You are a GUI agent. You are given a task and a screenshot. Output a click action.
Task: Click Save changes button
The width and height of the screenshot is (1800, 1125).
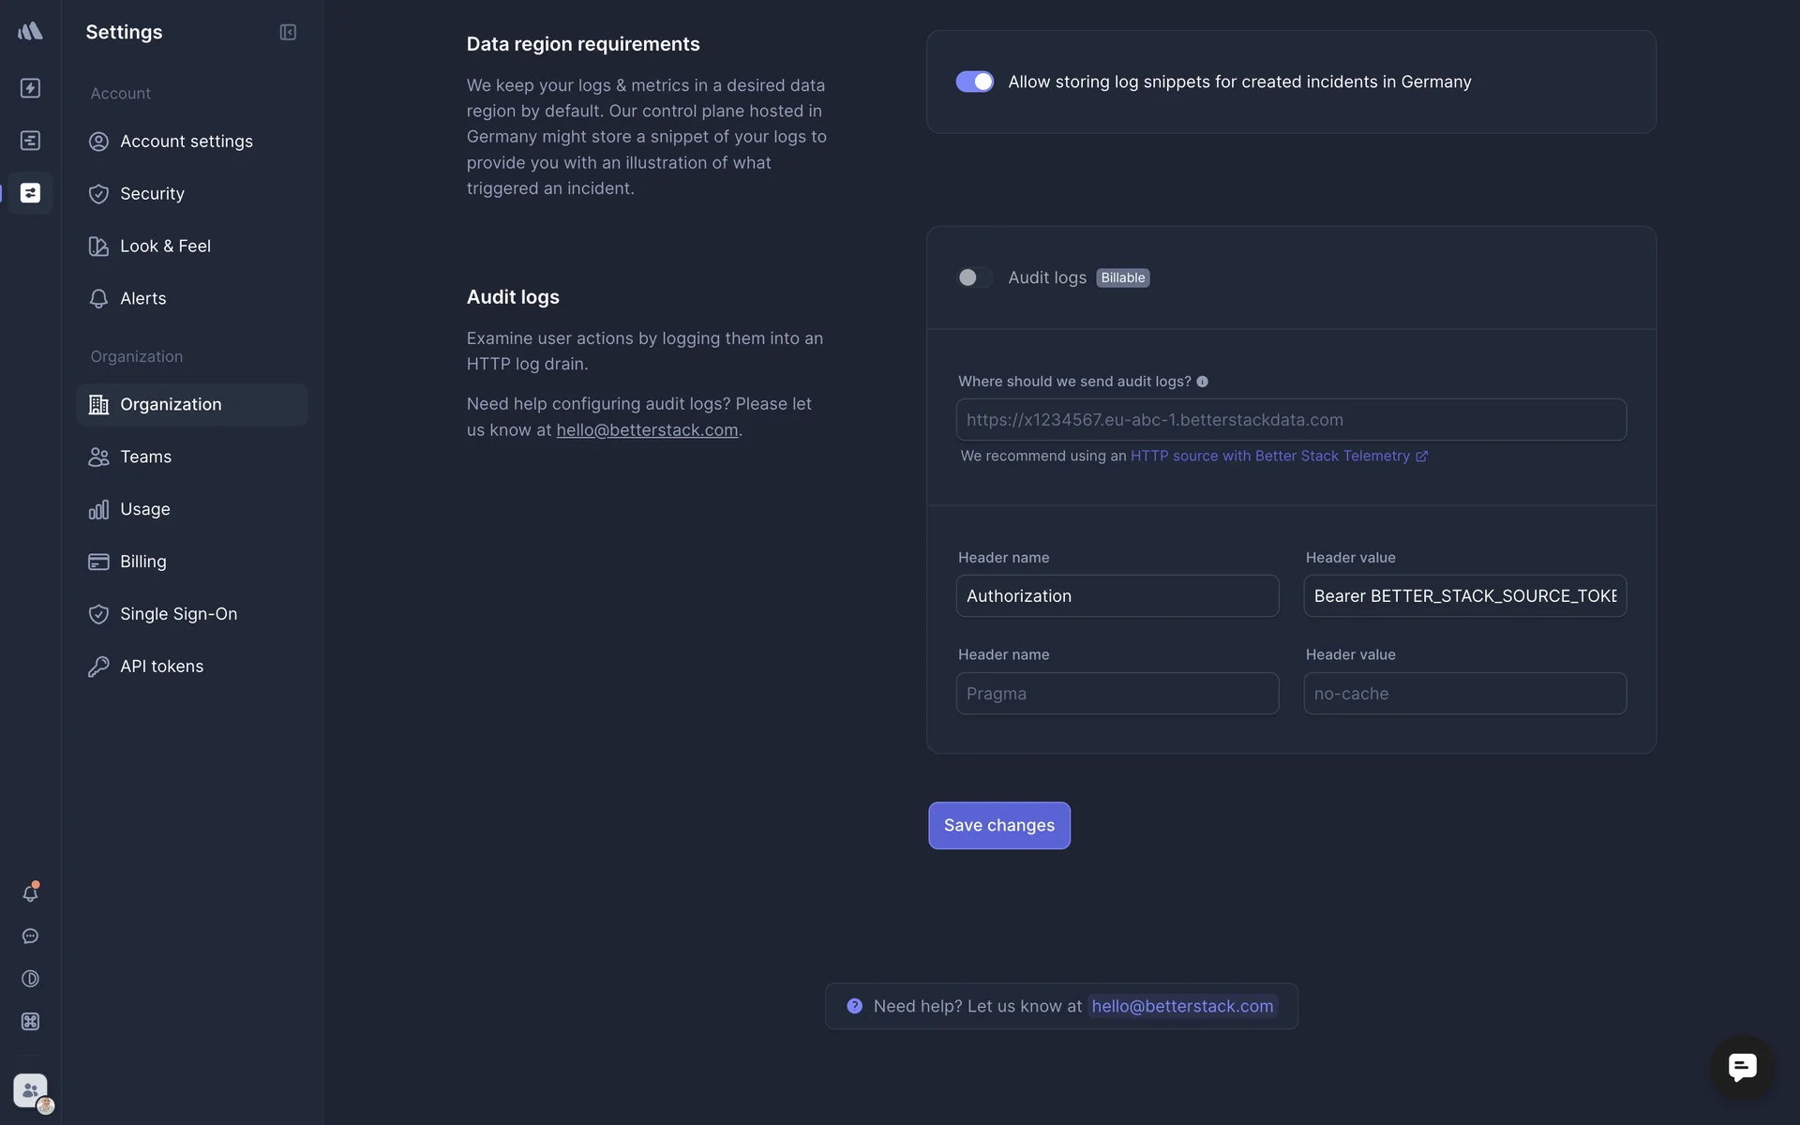pyautogui.click(x=998, y=825)
